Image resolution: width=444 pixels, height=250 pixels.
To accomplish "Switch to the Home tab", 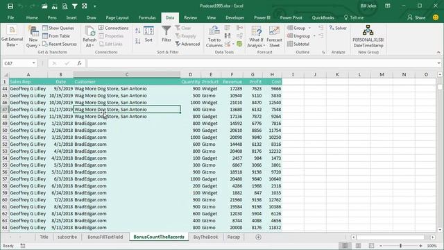I will [32, 17].
